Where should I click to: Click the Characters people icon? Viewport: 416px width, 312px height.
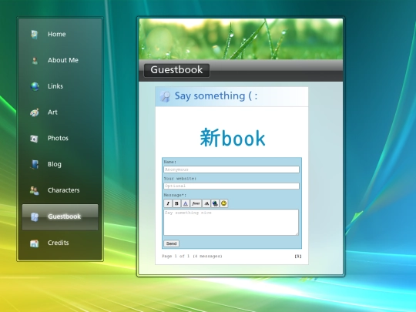[x=34, y=190]
